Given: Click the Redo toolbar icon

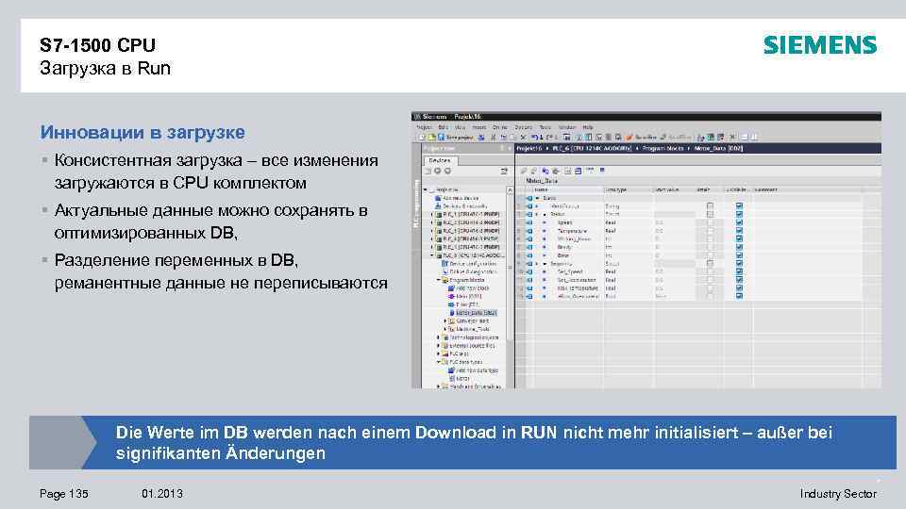Looking at the screenshot, I should point(547,138).
